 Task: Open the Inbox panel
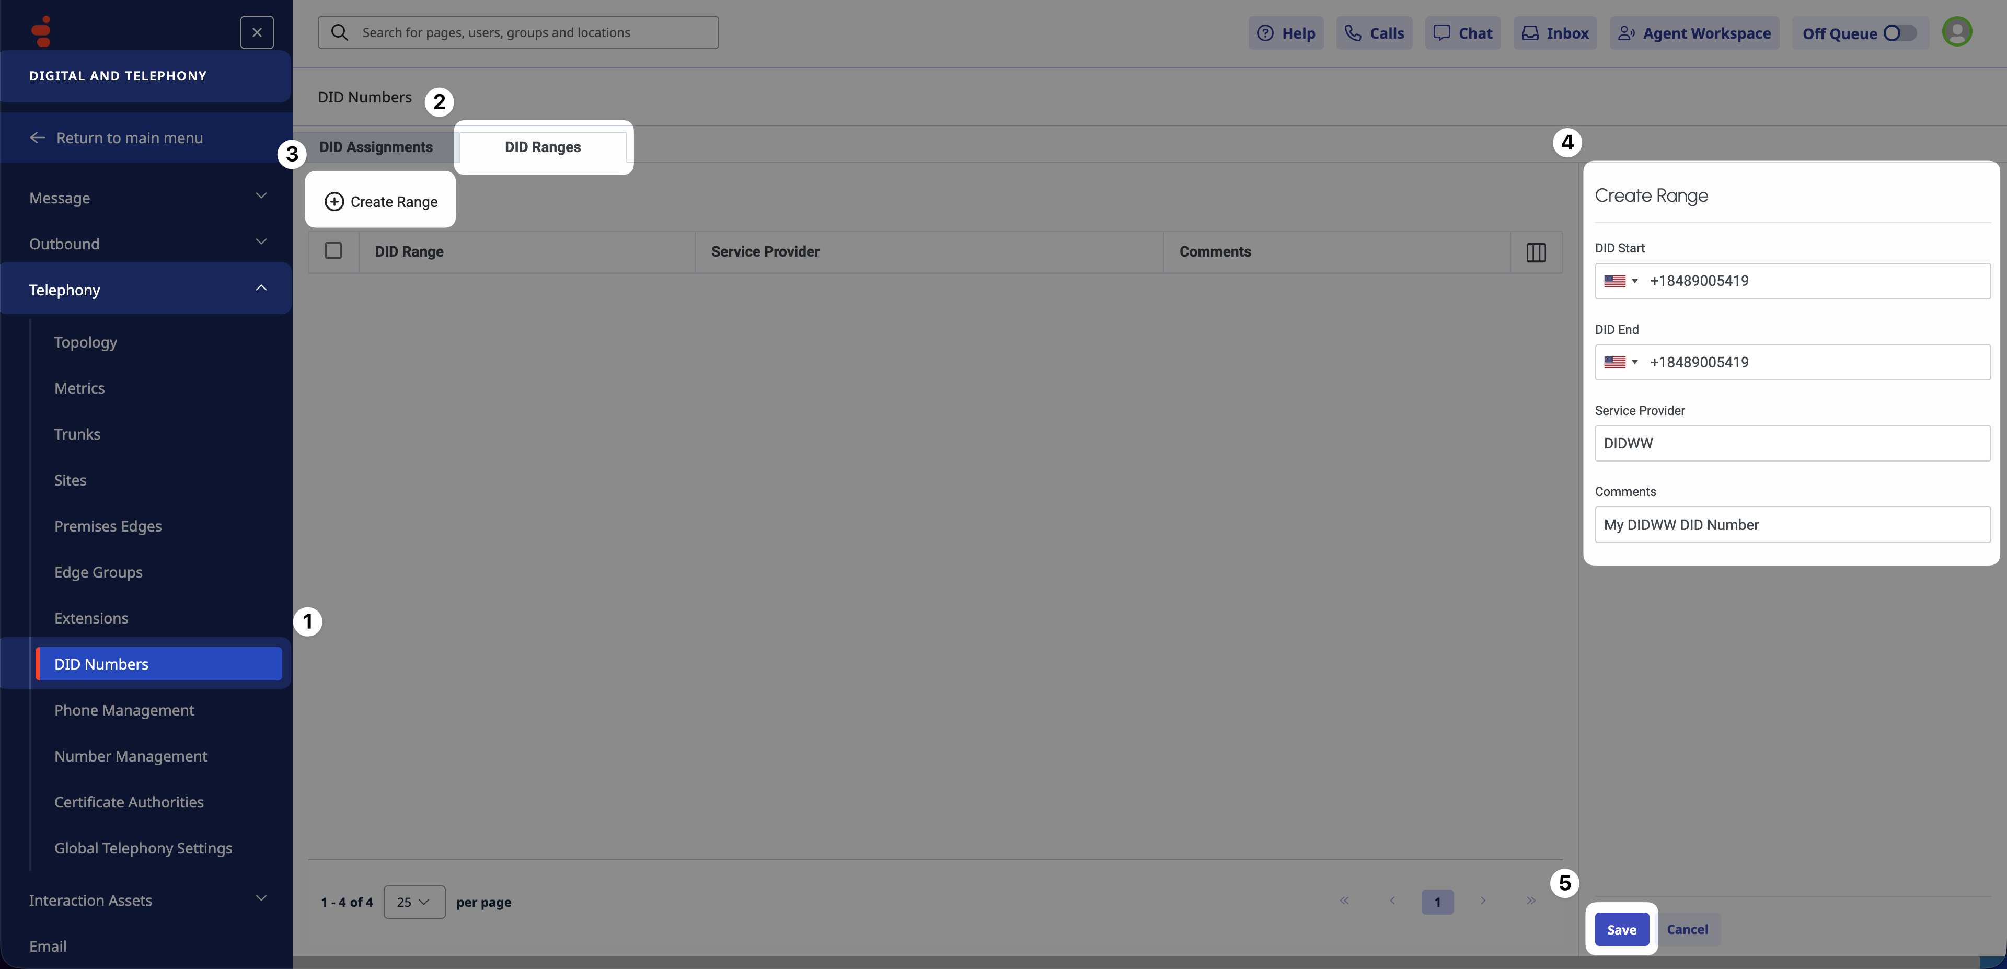pos(1554,33)
